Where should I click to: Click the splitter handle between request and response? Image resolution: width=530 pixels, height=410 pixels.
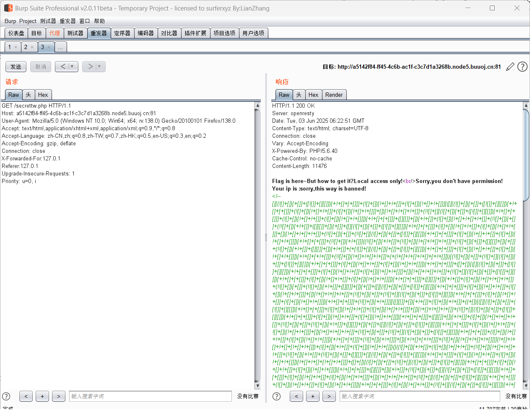[x=266, y=237]
